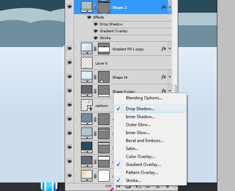The height and width of the screenshot is (191, 235).
Task: Click the chain link icon on Shape 3
Action: (95, 7)
